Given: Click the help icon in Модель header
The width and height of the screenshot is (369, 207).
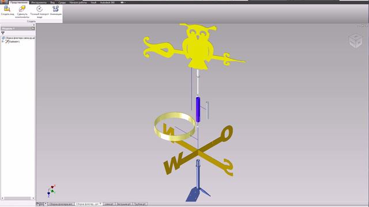Looking at the screenshot, I should coord(33,28).
